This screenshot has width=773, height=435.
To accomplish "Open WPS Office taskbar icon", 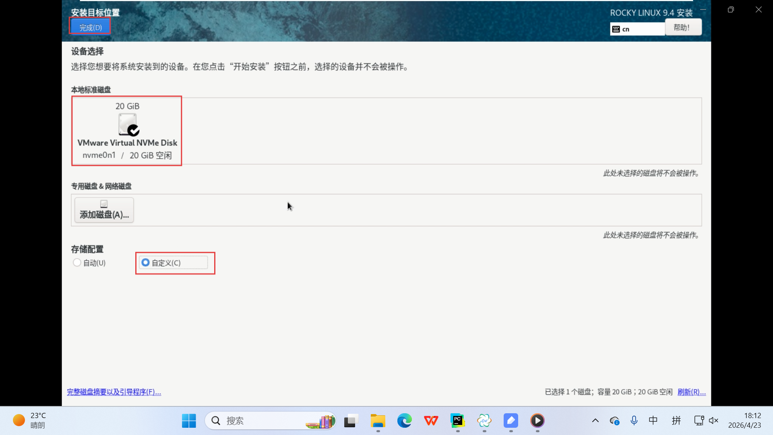I will click(431, 421).
